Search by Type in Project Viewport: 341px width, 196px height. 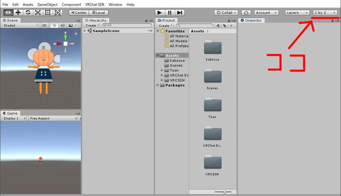[218, 26]
